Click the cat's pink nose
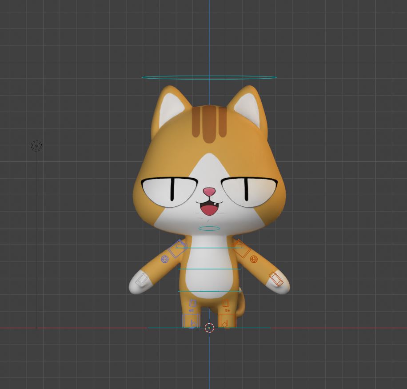 tap(209, 192)
